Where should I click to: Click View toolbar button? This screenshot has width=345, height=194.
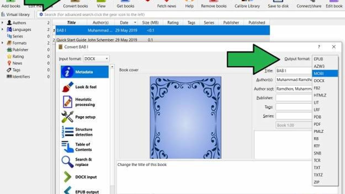click(101, 4)
